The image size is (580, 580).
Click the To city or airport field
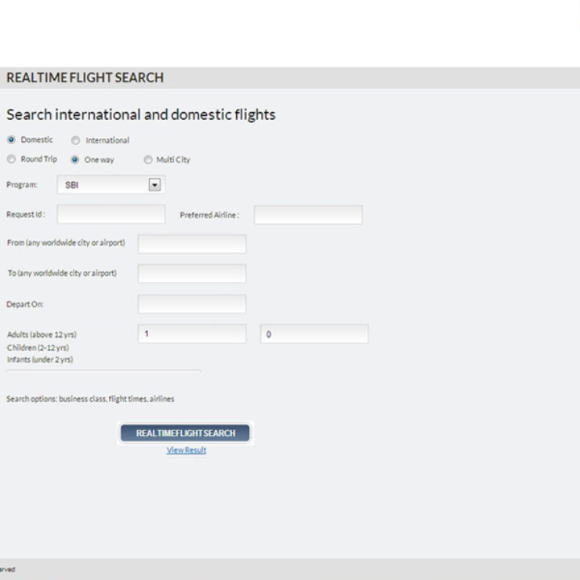point(191,274)
